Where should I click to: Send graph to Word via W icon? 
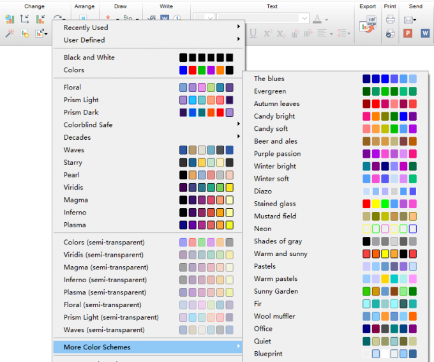[x=425, y=33]
